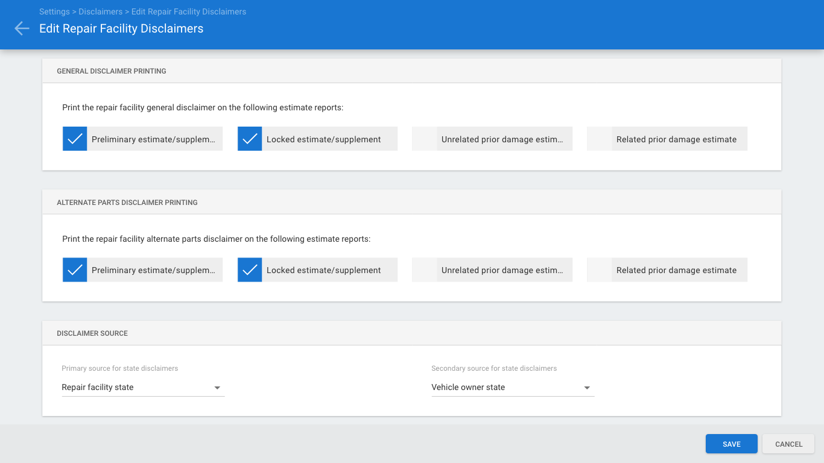Open the Primary source for state disclaimers dropdown
The height and width of the screenshot is (463, 824).
click(143, 387)
